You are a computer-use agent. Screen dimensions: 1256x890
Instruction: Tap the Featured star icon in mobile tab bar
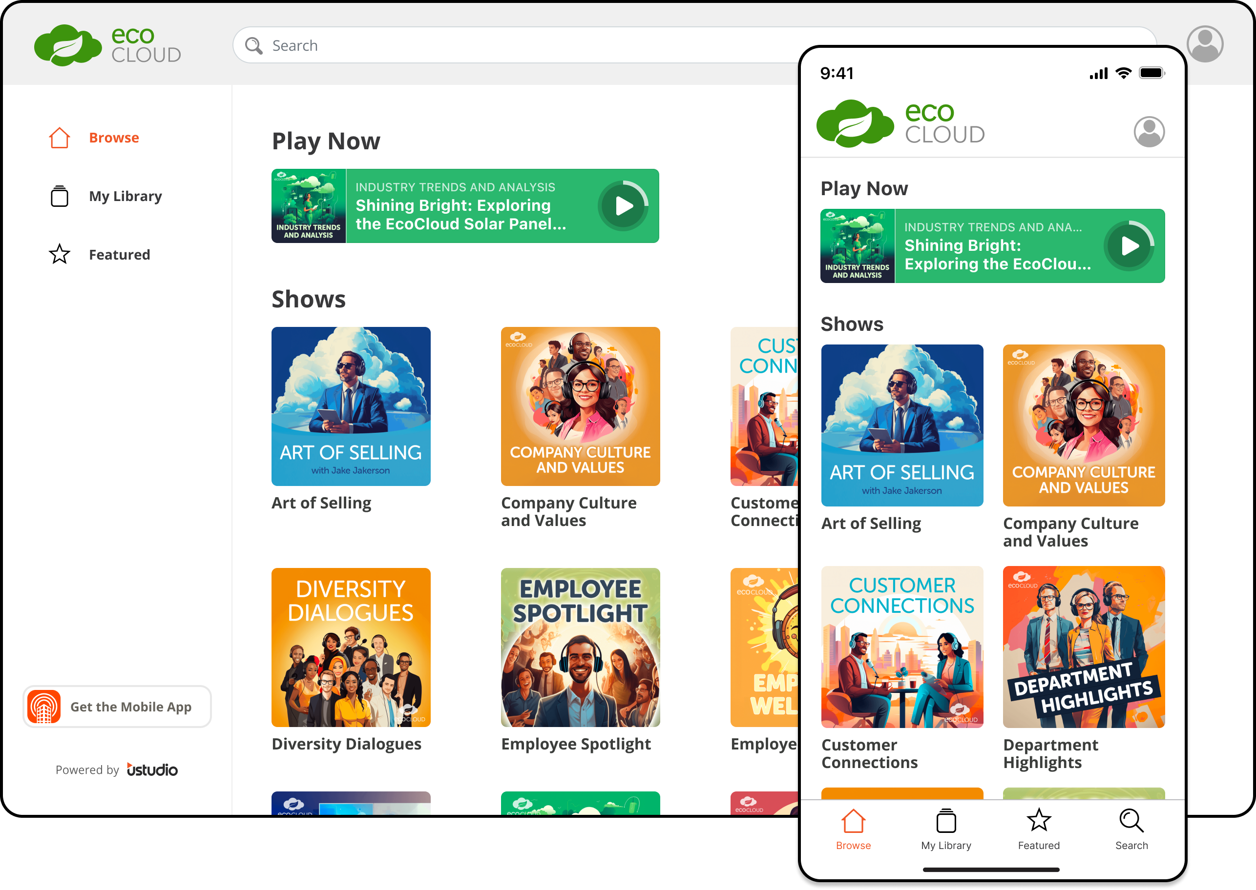coord(1039,820)
